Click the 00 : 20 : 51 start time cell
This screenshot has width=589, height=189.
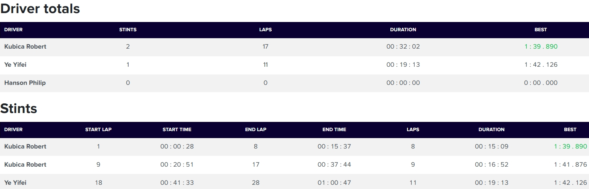tap(177, 165)
